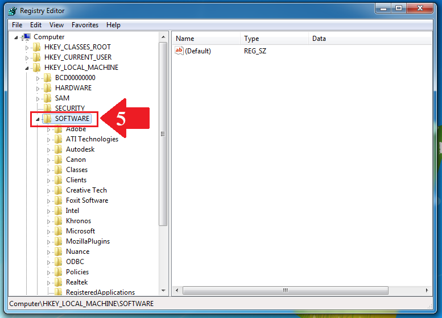Expand the Policies key arrow

tap(49, 273)
